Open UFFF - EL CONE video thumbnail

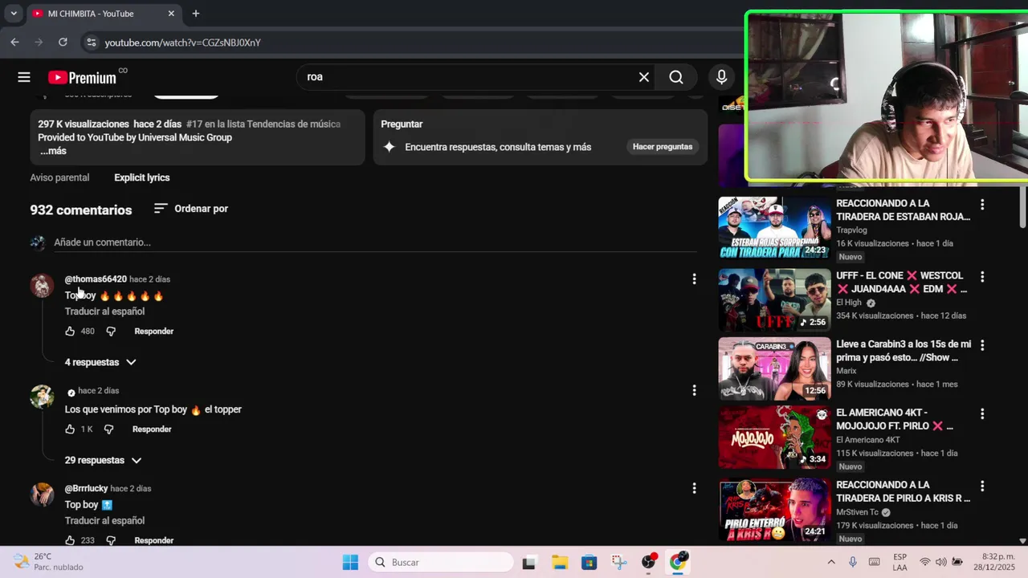coord(774,299)
